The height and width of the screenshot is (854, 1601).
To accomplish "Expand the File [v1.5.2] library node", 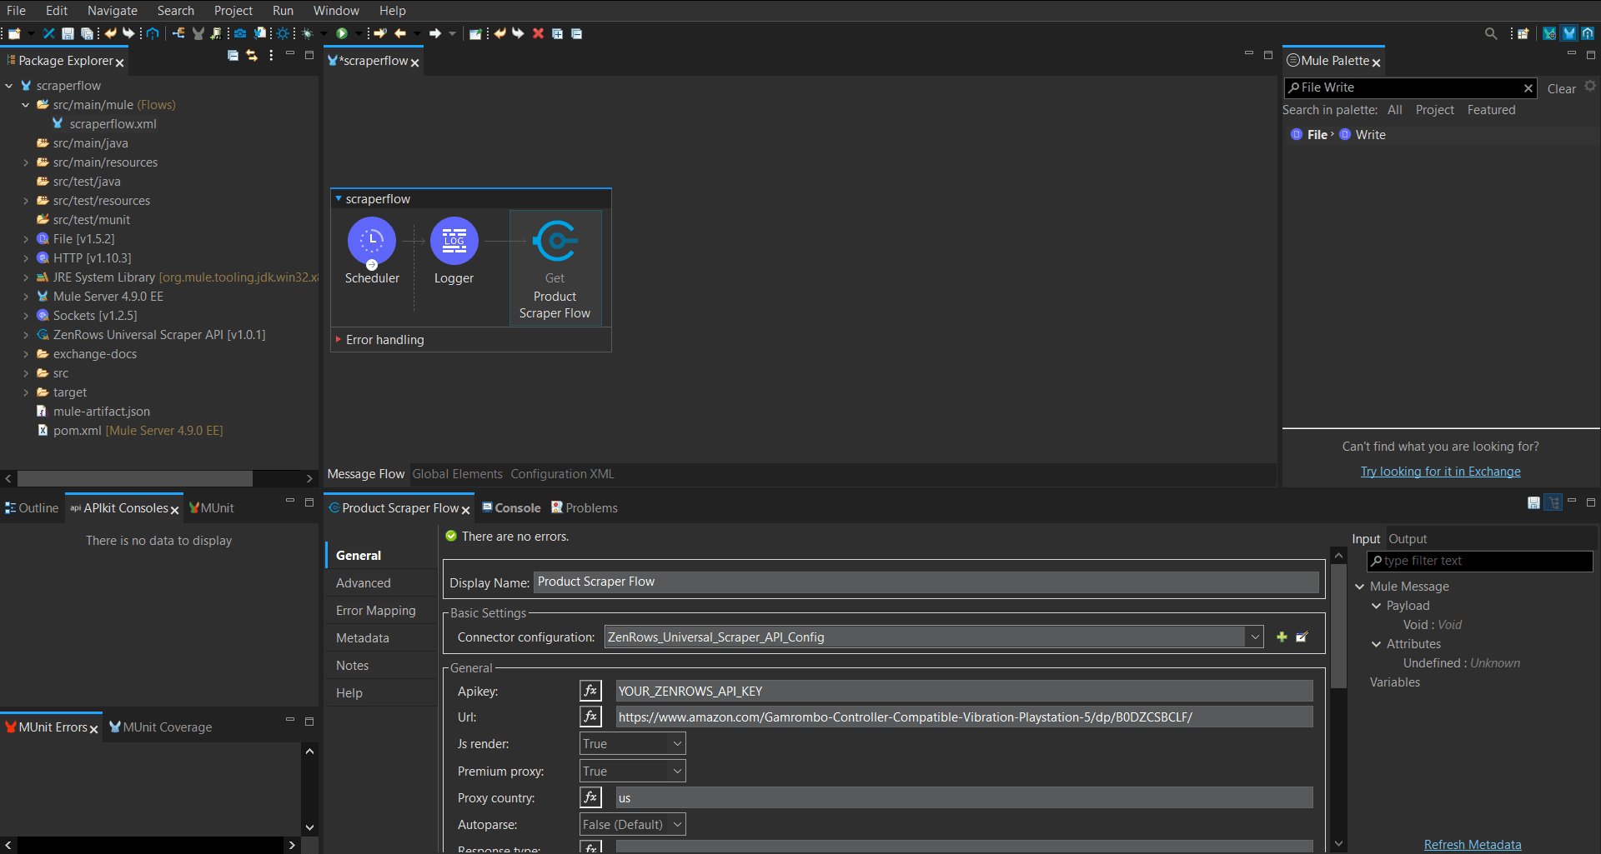I will click(x=26, y=239).
